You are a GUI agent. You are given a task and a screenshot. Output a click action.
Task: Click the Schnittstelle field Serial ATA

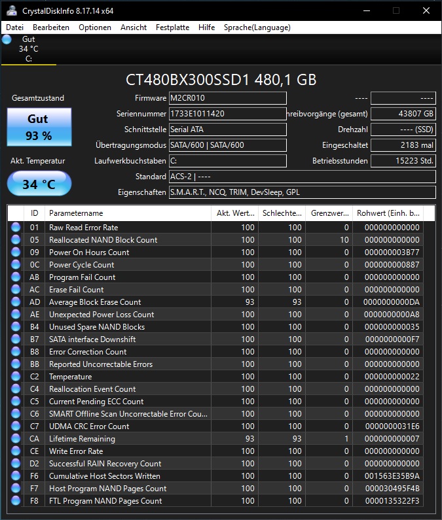(x=227, y=130)
